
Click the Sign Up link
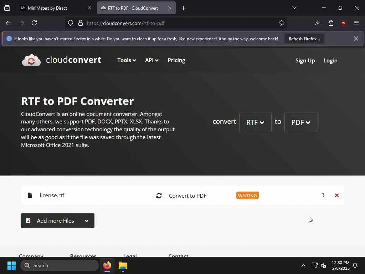pos(305,61)
